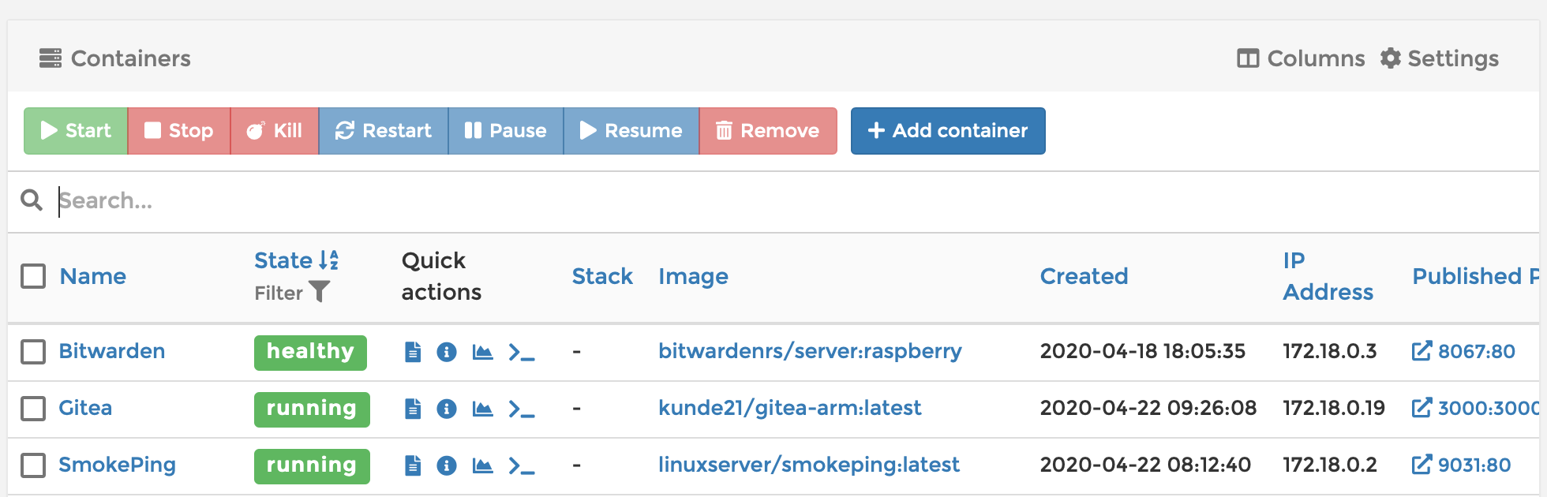Open console icon for Bitwarden container

pyautogui.click(x=522, y=352)
